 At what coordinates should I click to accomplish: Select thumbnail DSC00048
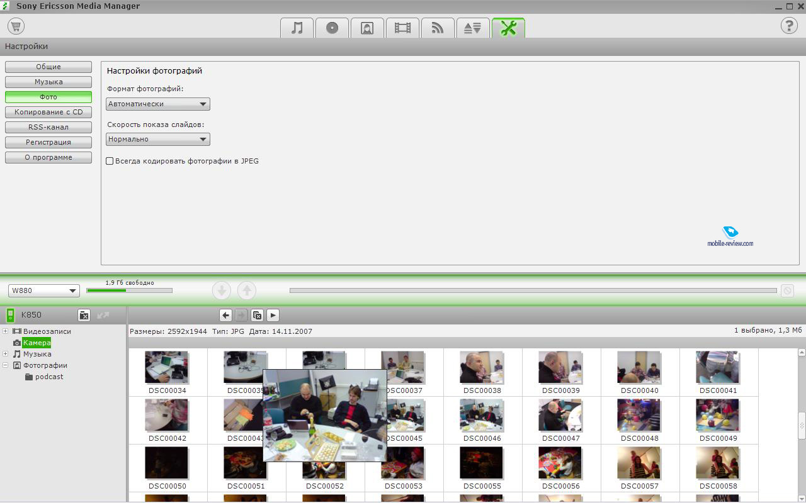(639, 415)
